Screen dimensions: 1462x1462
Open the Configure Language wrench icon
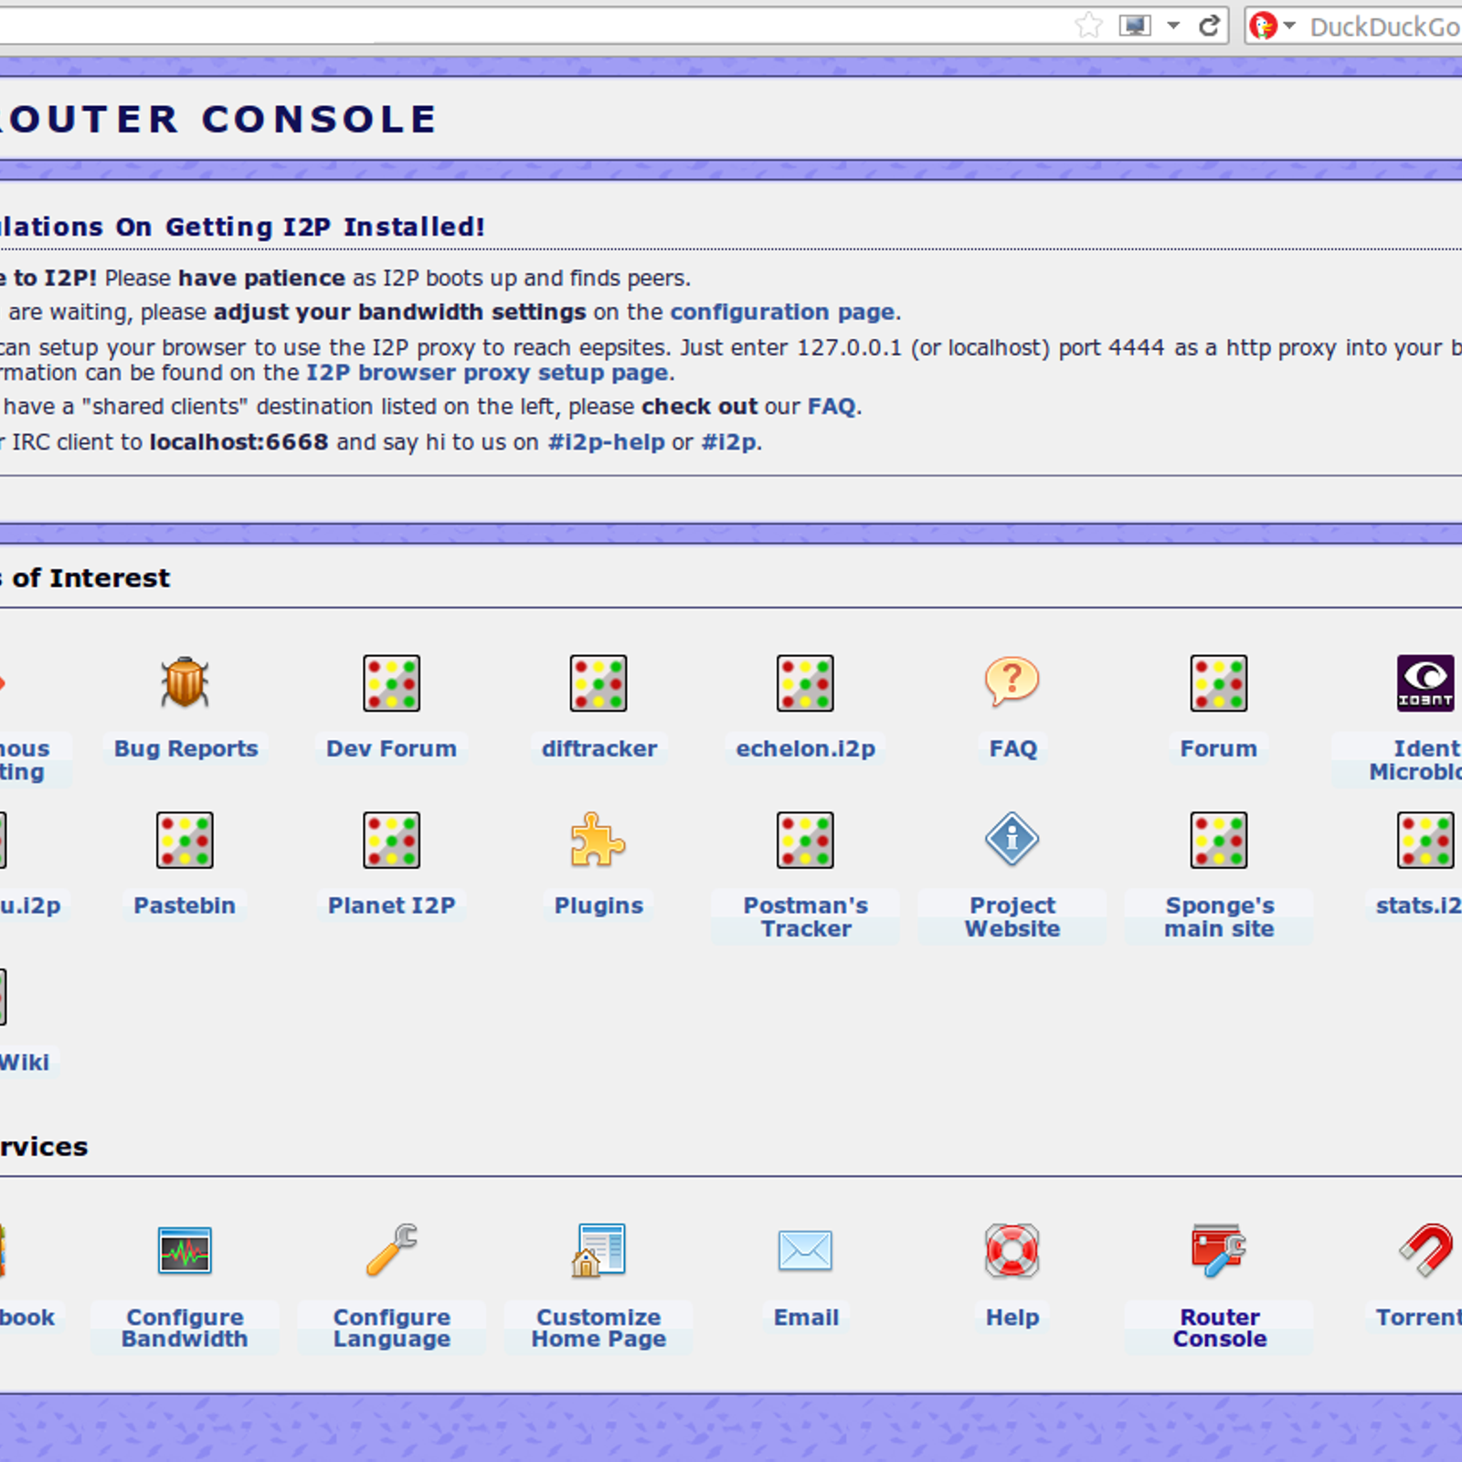pyautogui.click(x=391, y=1250)
